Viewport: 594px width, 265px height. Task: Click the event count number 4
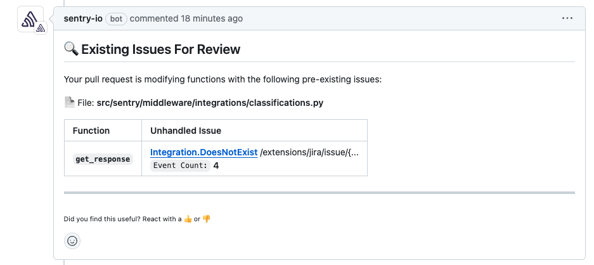(216, 165)
